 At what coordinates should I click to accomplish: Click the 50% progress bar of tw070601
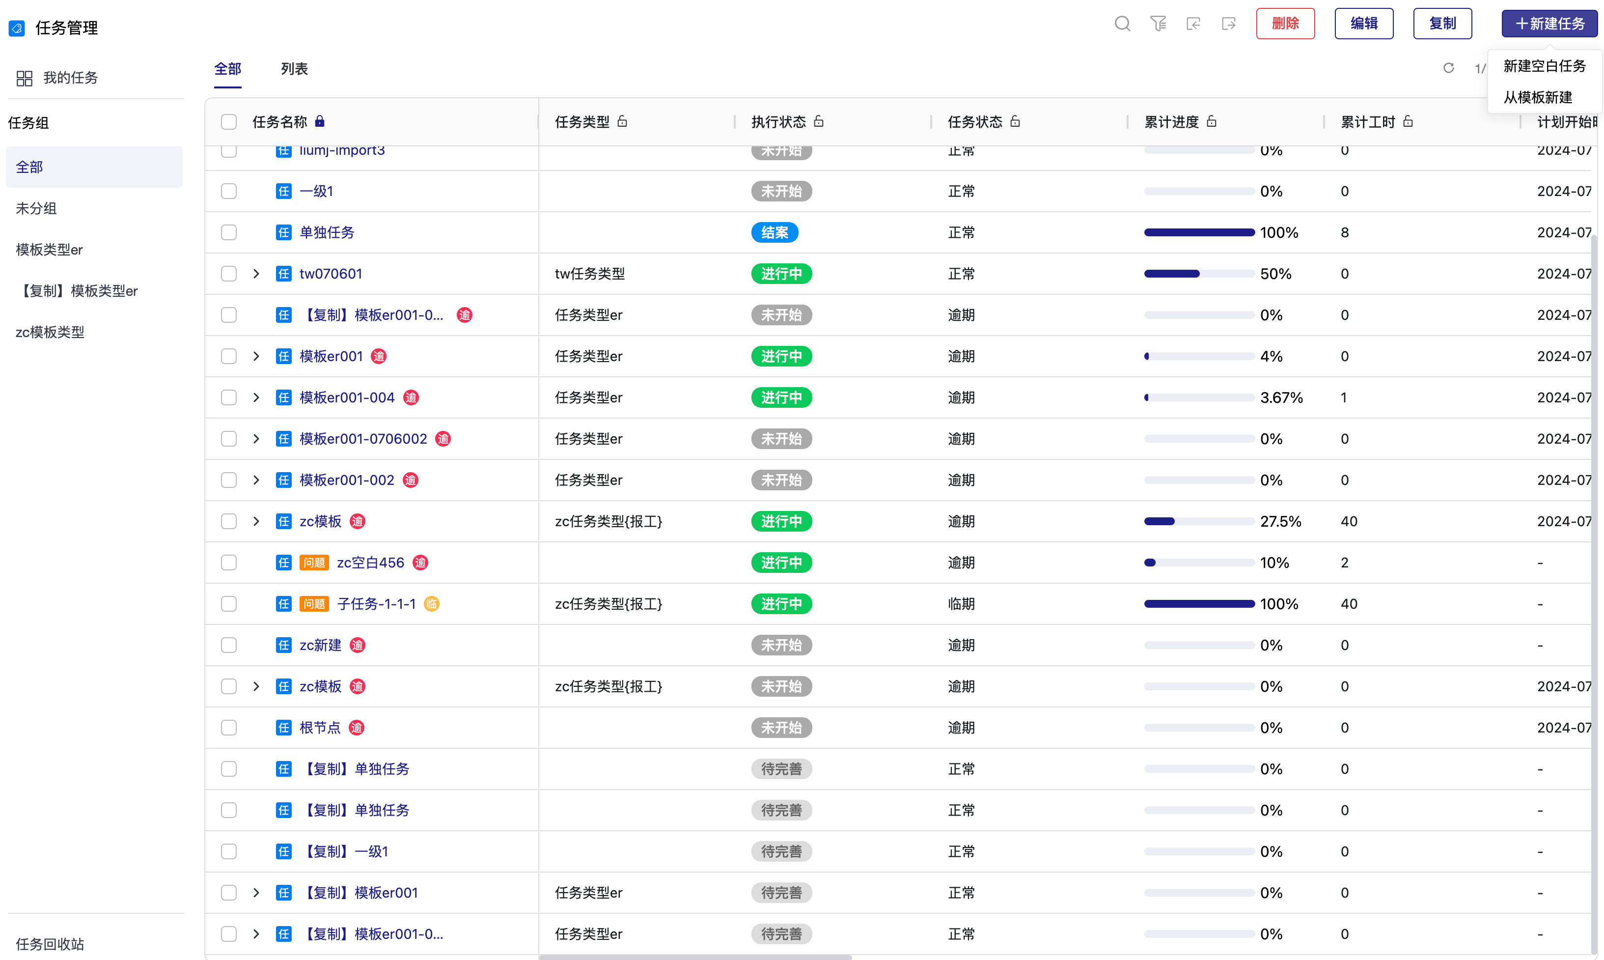pos(1199,274)
